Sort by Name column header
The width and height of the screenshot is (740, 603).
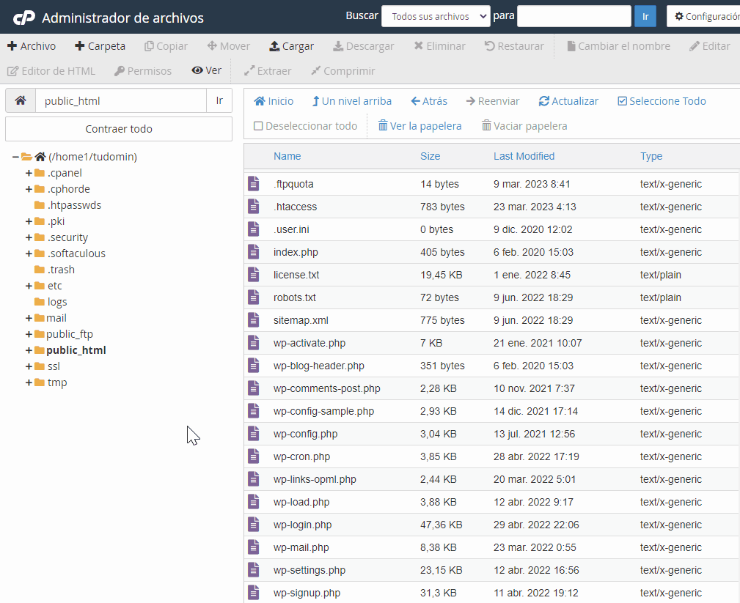[x=287, y=156]
